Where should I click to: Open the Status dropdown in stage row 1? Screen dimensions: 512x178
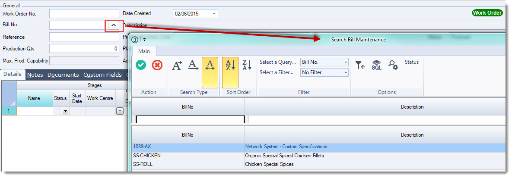[x=65, y=111]
